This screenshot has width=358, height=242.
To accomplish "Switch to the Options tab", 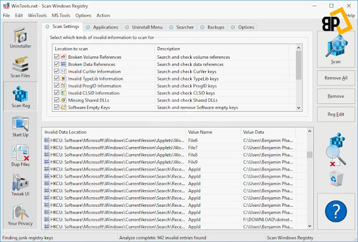I will [x=242, y=27].
